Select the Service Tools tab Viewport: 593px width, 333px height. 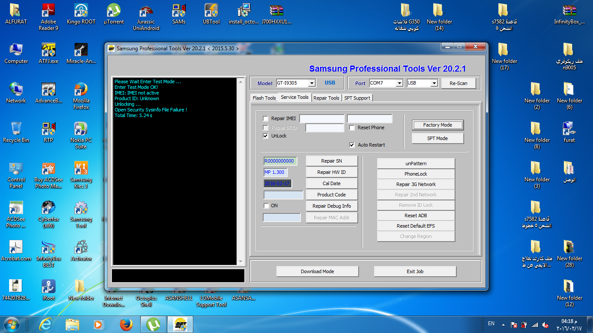click(x=295, y=97)
